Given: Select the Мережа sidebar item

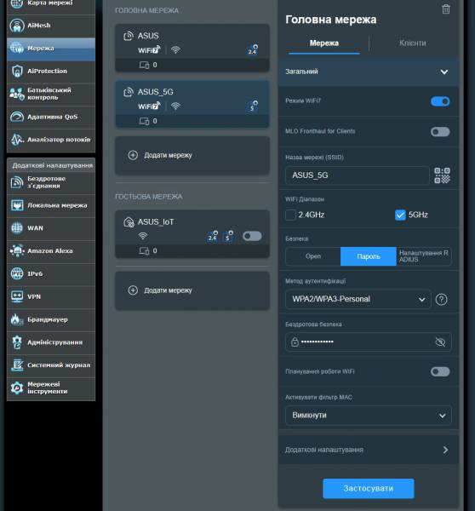Looking at the screenshot, I should point(51,49).
